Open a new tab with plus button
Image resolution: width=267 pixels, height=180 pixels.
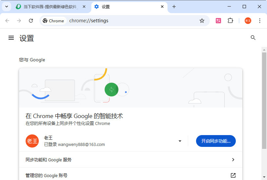[x=174, y=7]
